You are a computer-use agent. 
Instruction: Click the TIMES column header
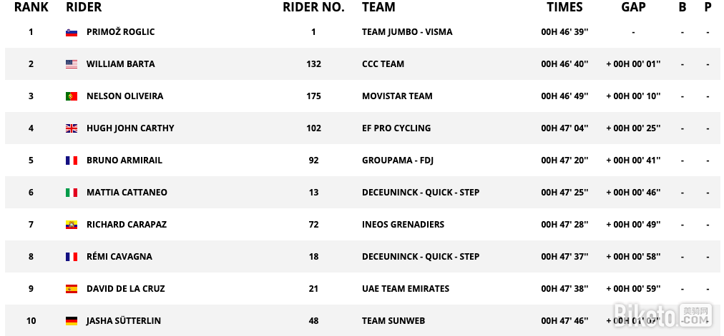[564, 7]
